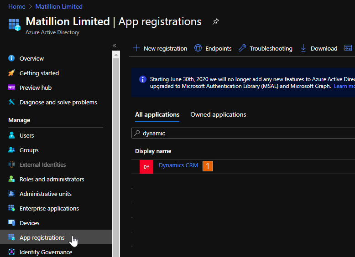Image resolution: width=355 pixels, height=257 pixels.
Task: Click the Users person icon
Action: (x=11, y=135)
